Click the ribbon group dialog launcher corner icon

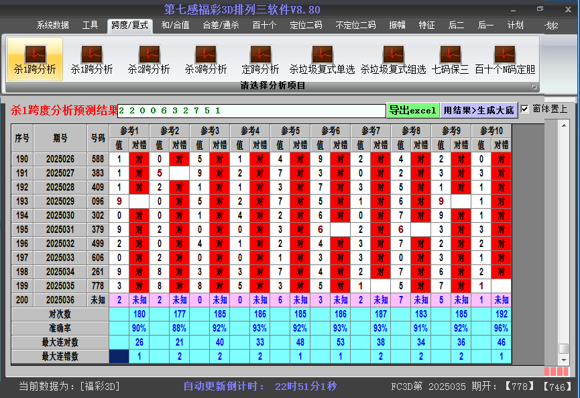[x=534, y=87]
